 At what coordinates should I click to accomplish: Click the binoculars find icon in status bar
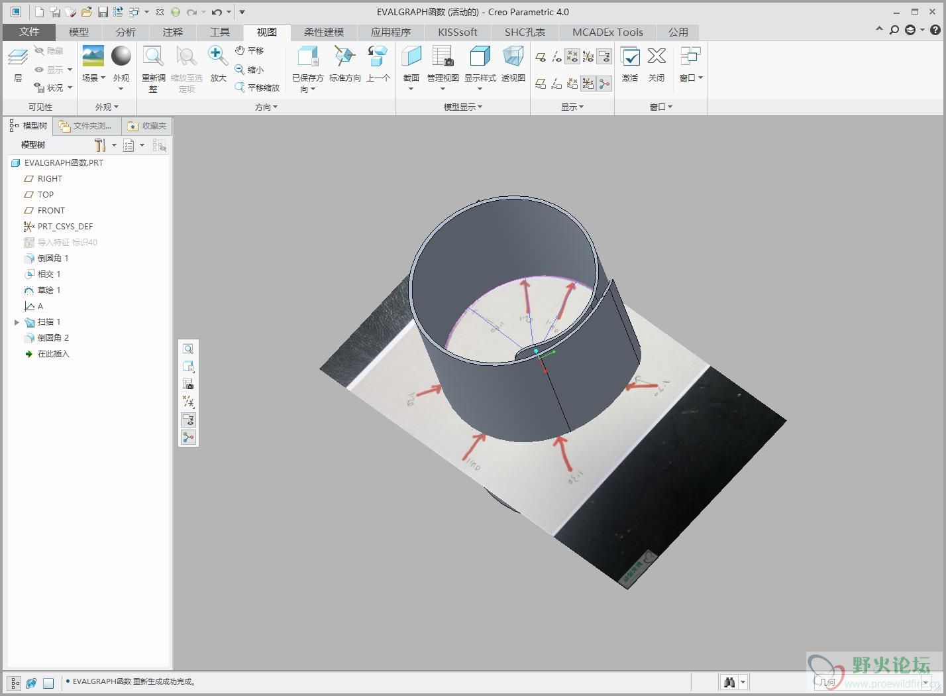[729, 682]
